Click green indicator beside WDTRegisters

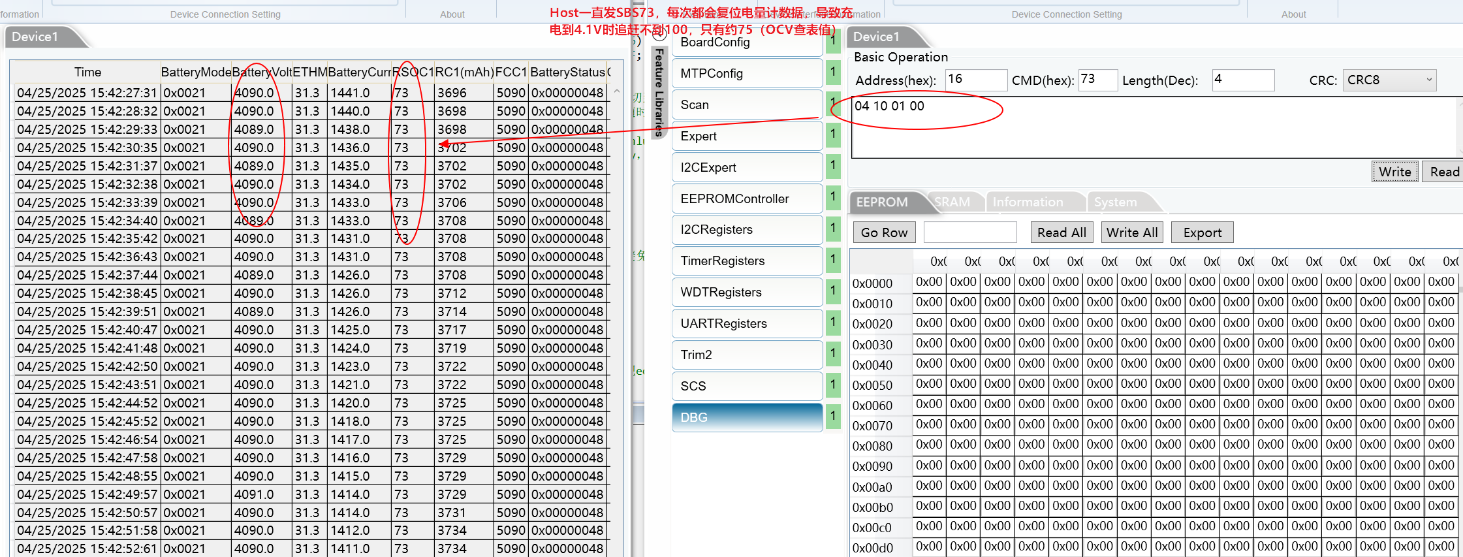pyautogui.click(x=833, y=291)
